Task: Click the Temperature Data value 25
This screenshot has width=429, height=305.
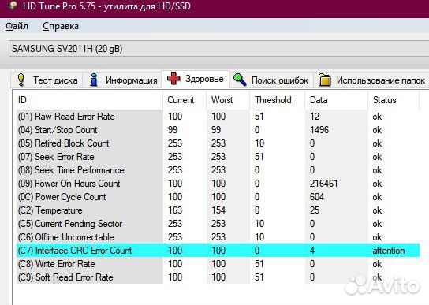Action: coord(315,210)
